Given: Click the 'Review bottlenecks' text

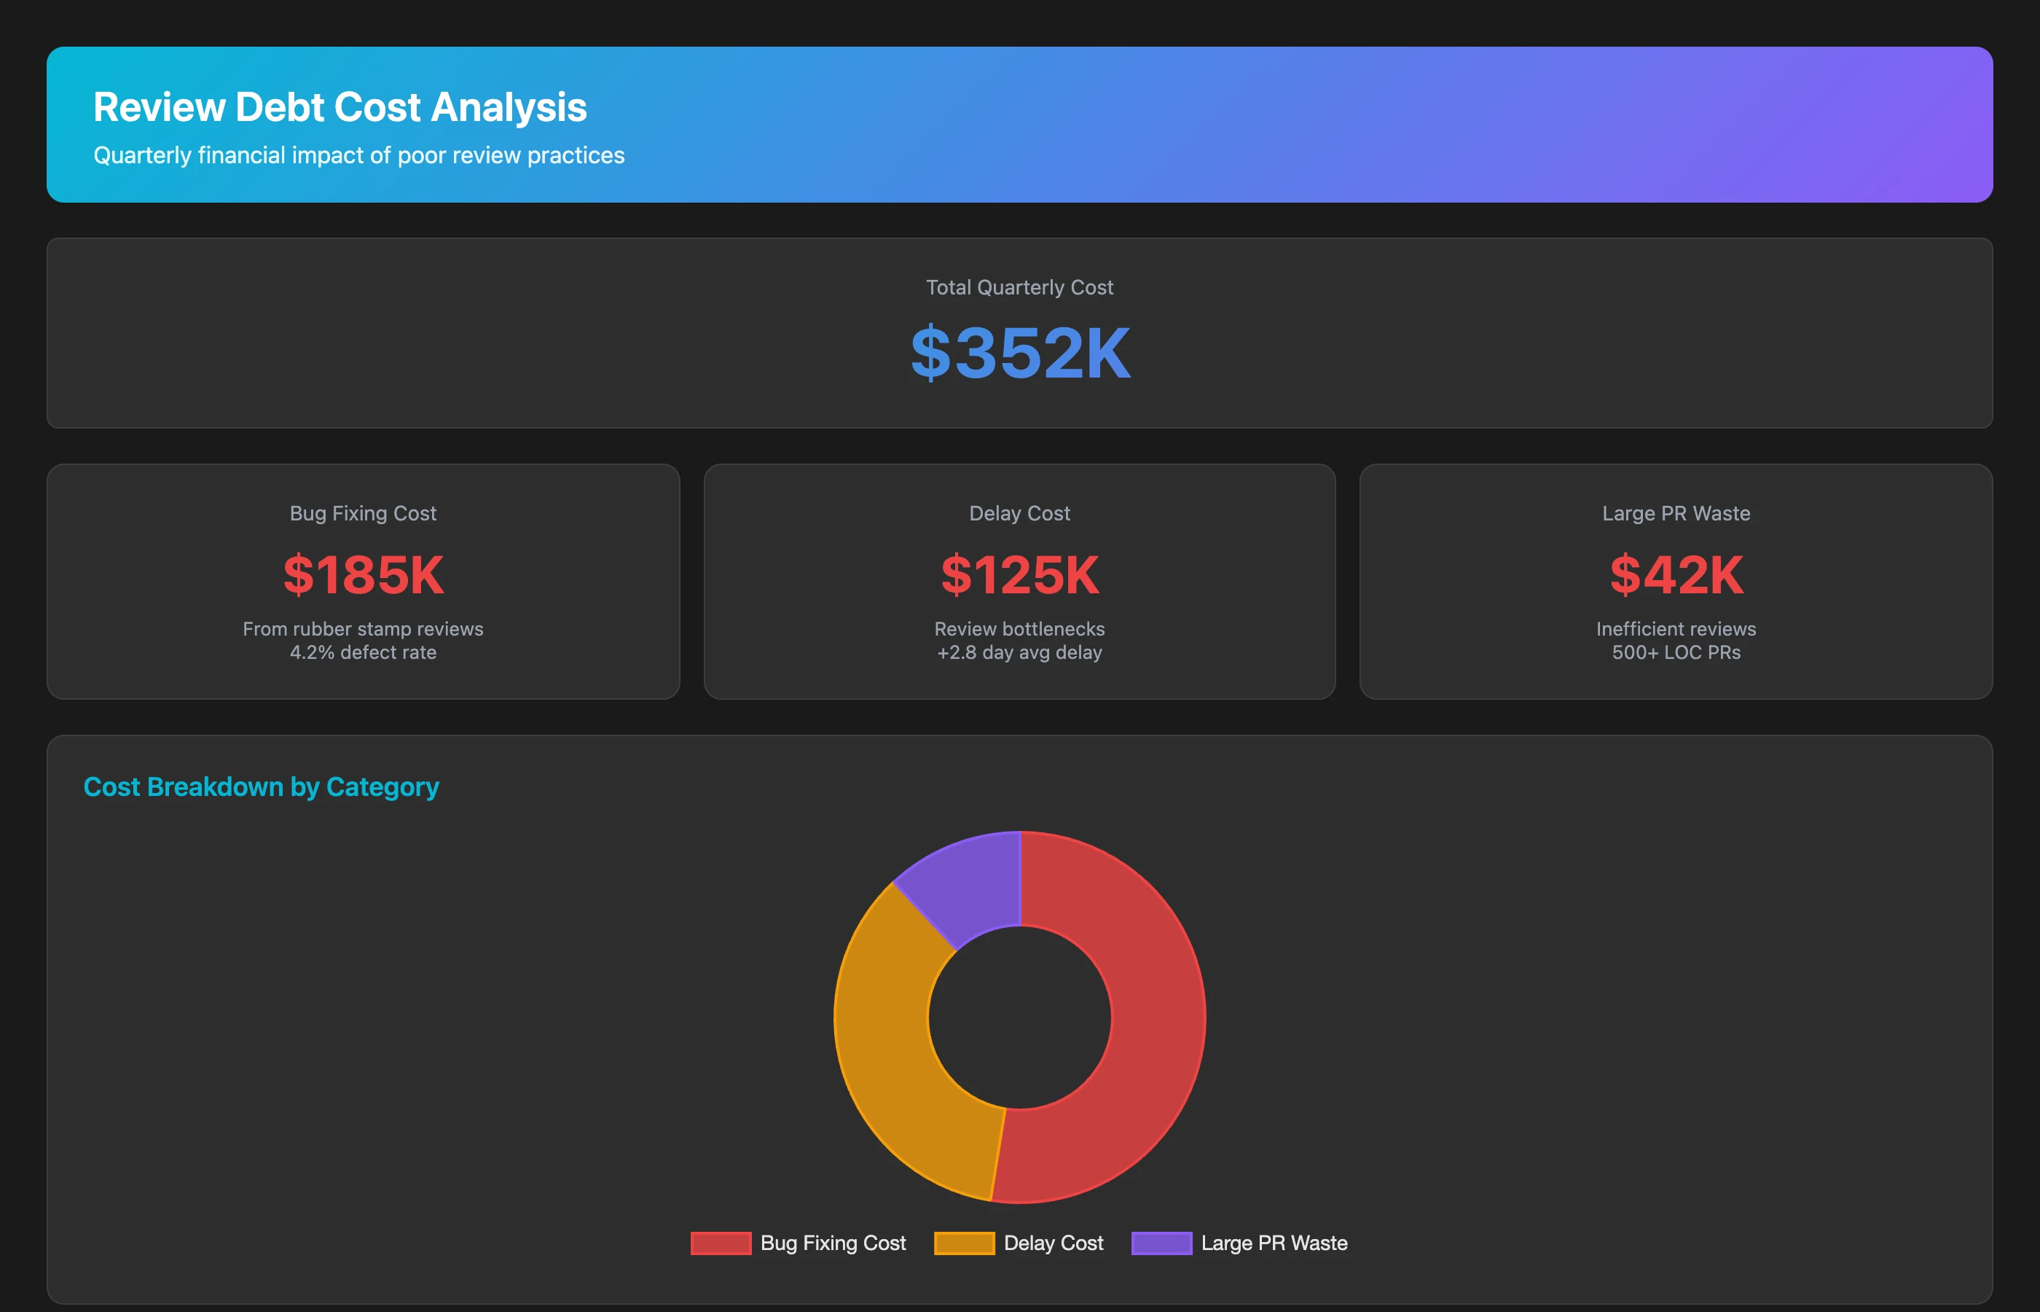Looking at the screenshot, I should coord(1020,629).
